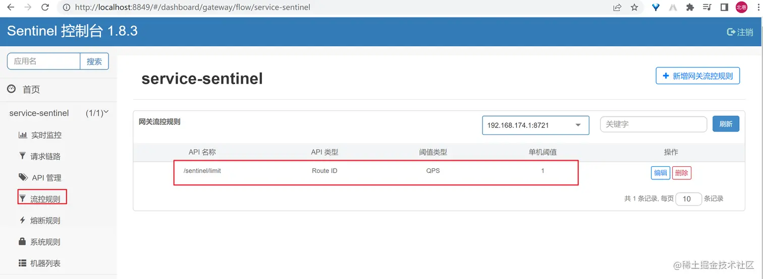763x279 pixels.
Task: Click the plus icon on 新增网关流控规则
Action: point(666,76)
